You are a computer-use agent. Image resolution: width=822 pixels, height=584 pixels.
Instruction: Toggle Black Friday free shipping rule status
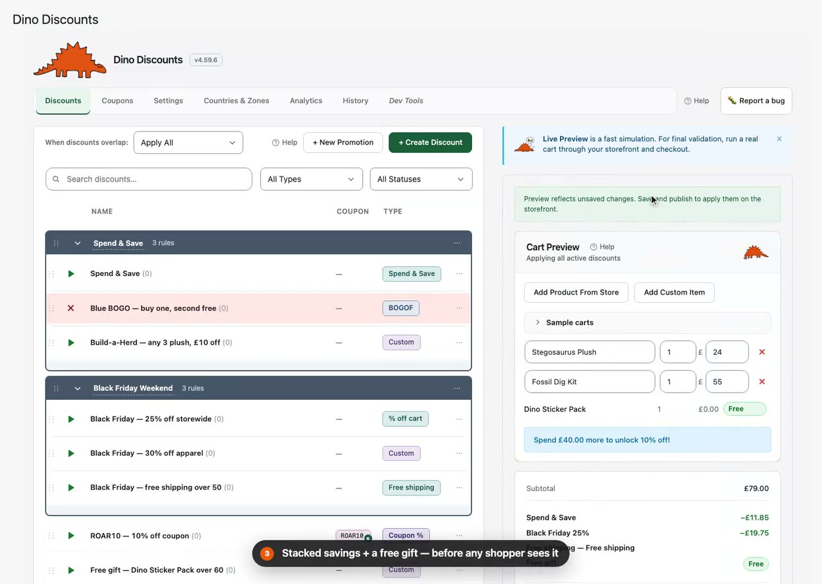pyautogui.click(x=71, y=488)
